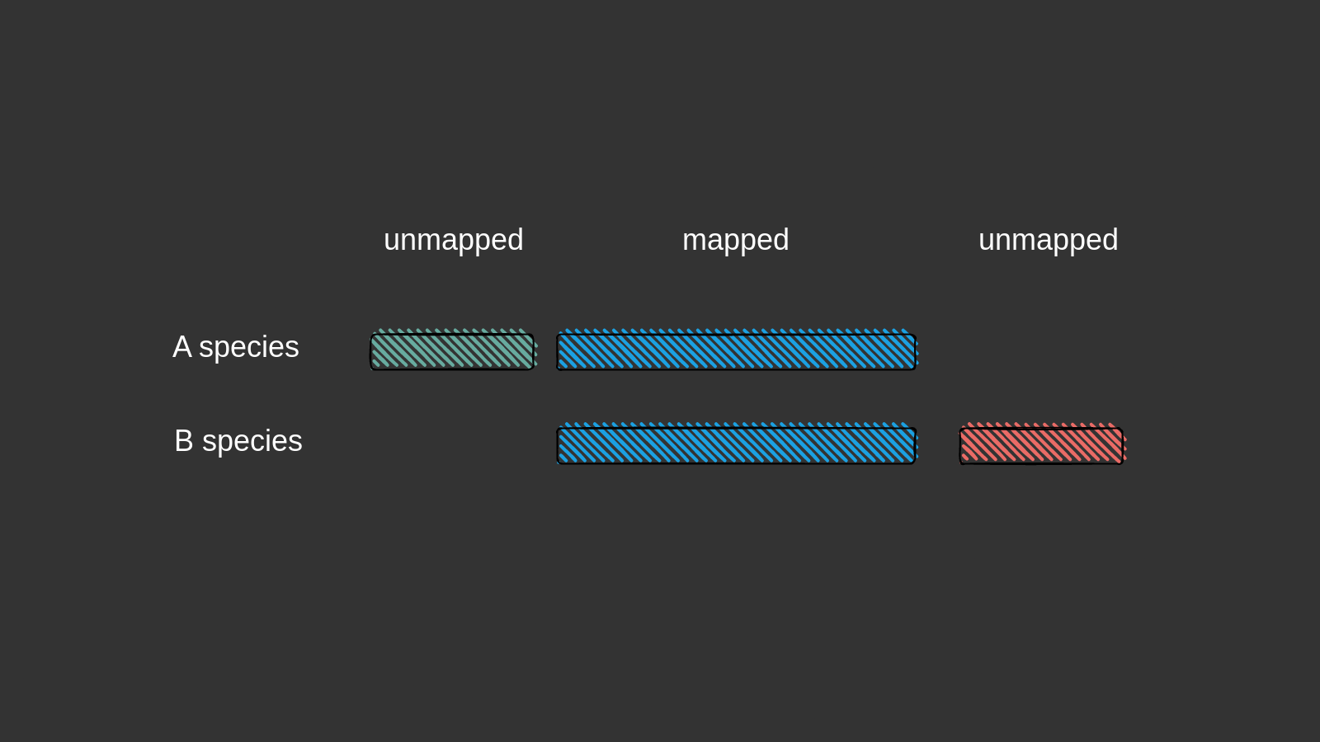Click the blue mapped bar for A species
Image resolution: width=1320 pixels, height=742 pixels.
737,350
